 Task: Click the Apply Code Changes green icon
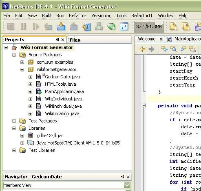pyautogui.click(x=111, y=27)
